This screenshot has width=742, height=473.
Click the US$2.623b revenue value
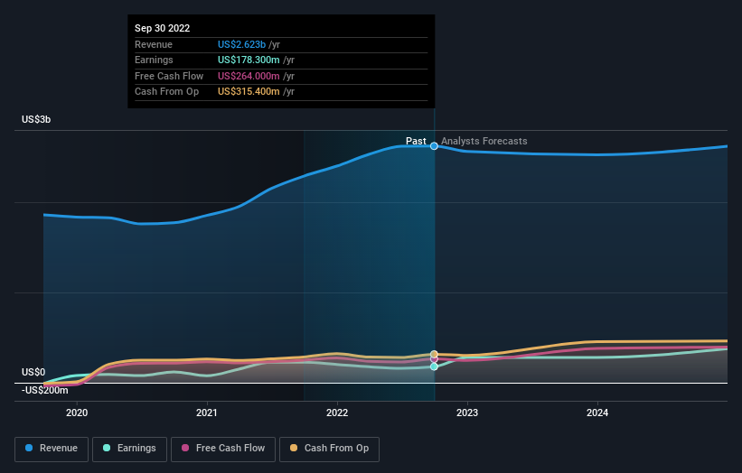(241, 44)
